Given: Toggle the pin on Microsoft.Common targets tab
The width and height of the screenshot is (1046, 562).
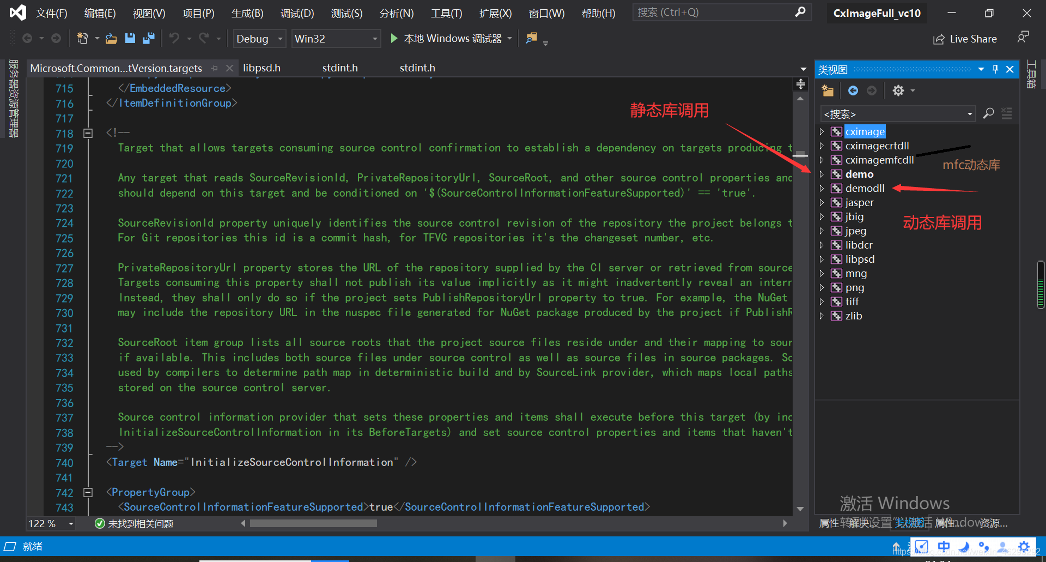Looking at the screenshot, I should click(x=215, y=68).
